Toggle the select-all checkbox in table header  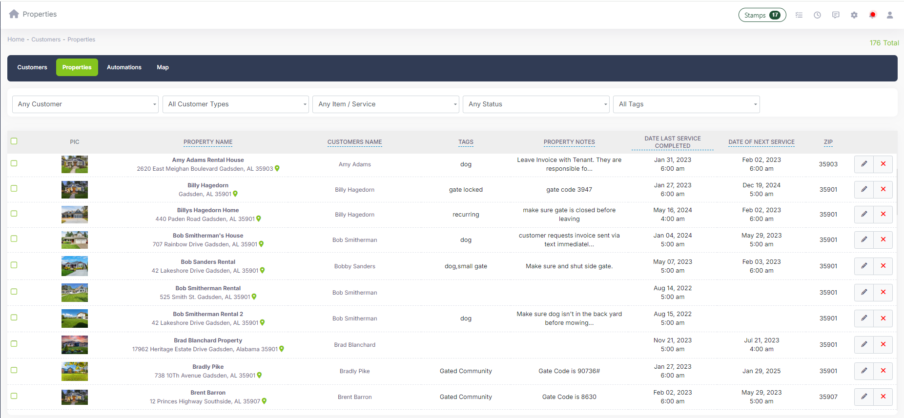[x=14, y=141]
